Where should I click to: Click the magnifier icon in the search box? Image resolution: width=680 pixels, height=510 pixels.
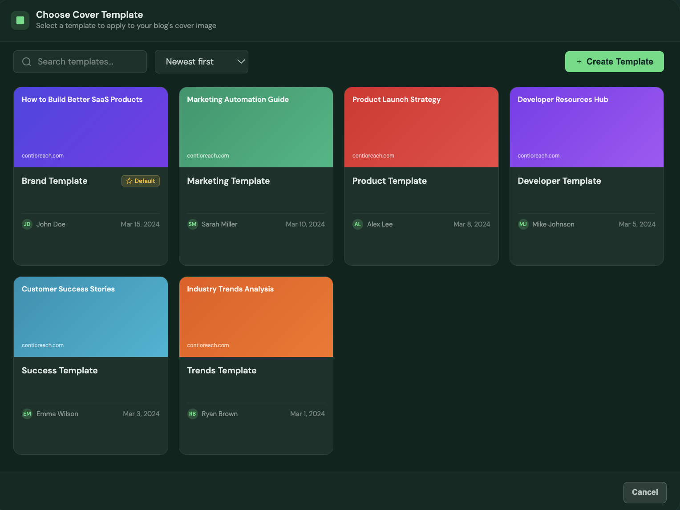coord(27,62)
